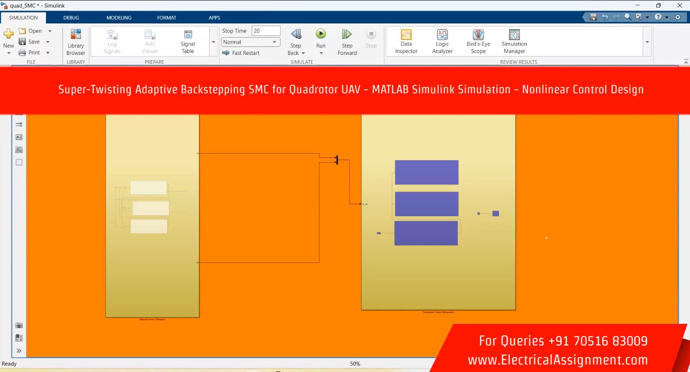Click the Stop Time input field
The image size is (690, 372).
(266, 31)
